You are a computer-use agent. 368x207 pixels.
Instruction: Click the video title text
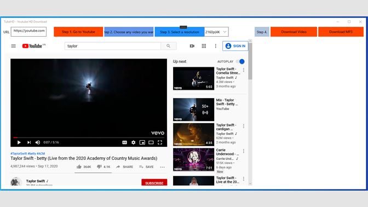(x=84, y=158)
